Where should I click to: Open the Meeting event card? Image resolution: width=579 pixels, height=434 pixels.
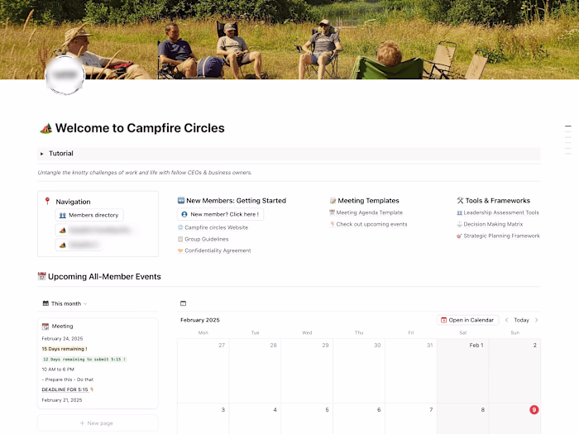tap(98, 363)
